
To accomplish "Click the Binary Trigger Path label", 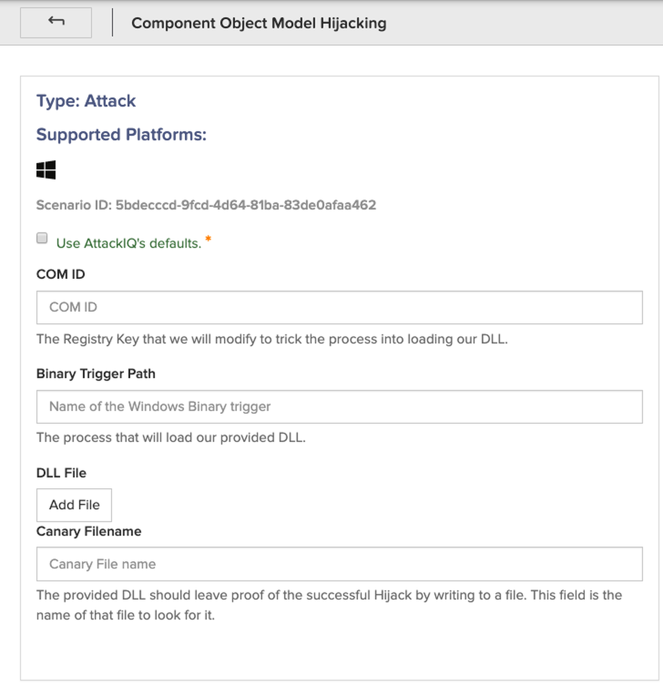I will [x=96, y=374].
